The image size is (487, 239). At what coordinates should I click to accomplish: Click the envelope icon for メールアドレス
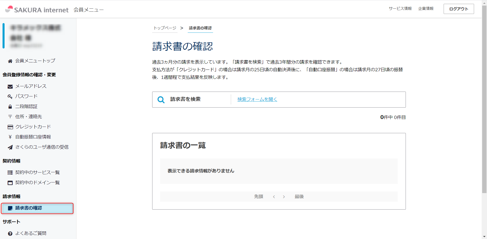pyautogui.click(x=10, y=87)
